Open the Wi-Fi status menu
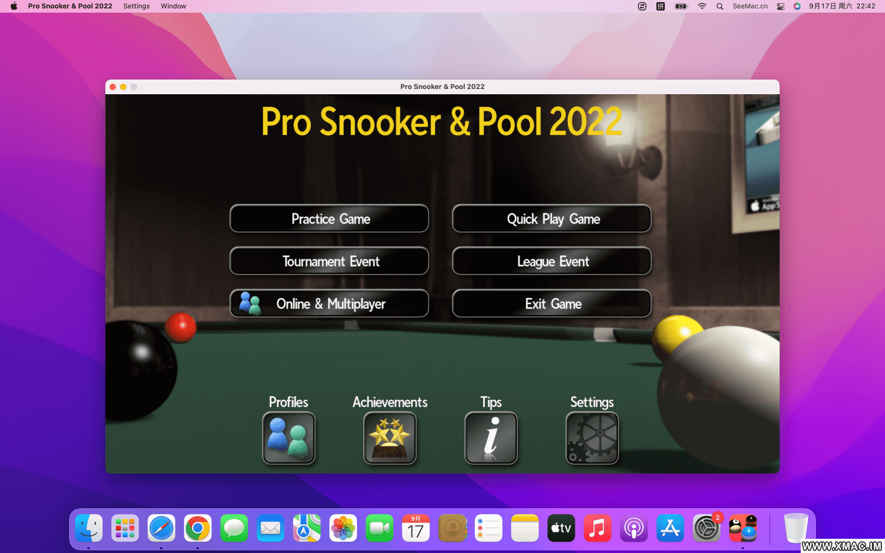 pyautogui.click(x=702, y=6)
